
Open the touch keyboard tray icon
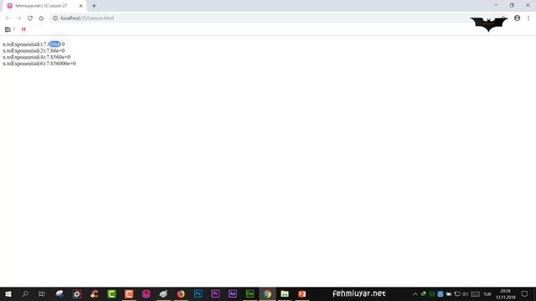(x=475, y=293)
